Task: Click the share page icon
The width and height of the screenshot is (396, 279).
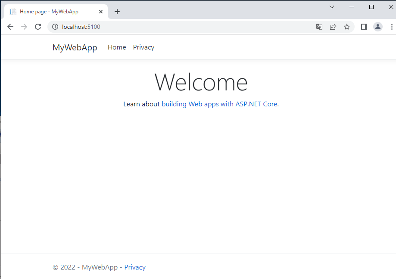Action: [x=333, y=27]
